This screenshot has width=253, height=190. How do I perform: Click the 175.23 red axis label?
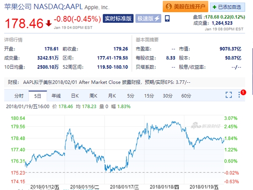(18, 173)
